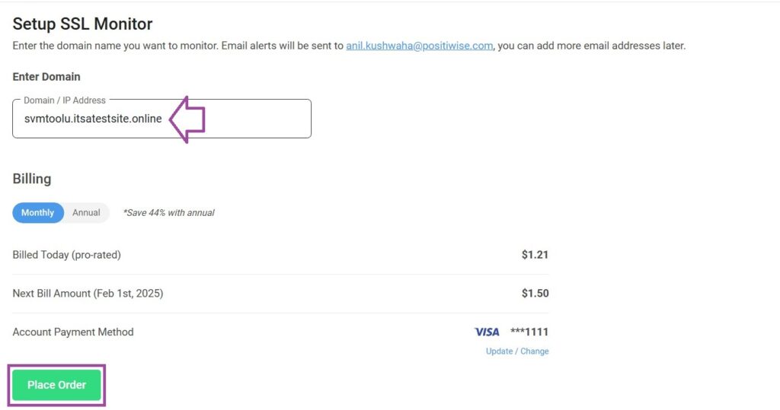Click the Enter Domain label
Screen dimensions: 780x410
coord(46,77)
